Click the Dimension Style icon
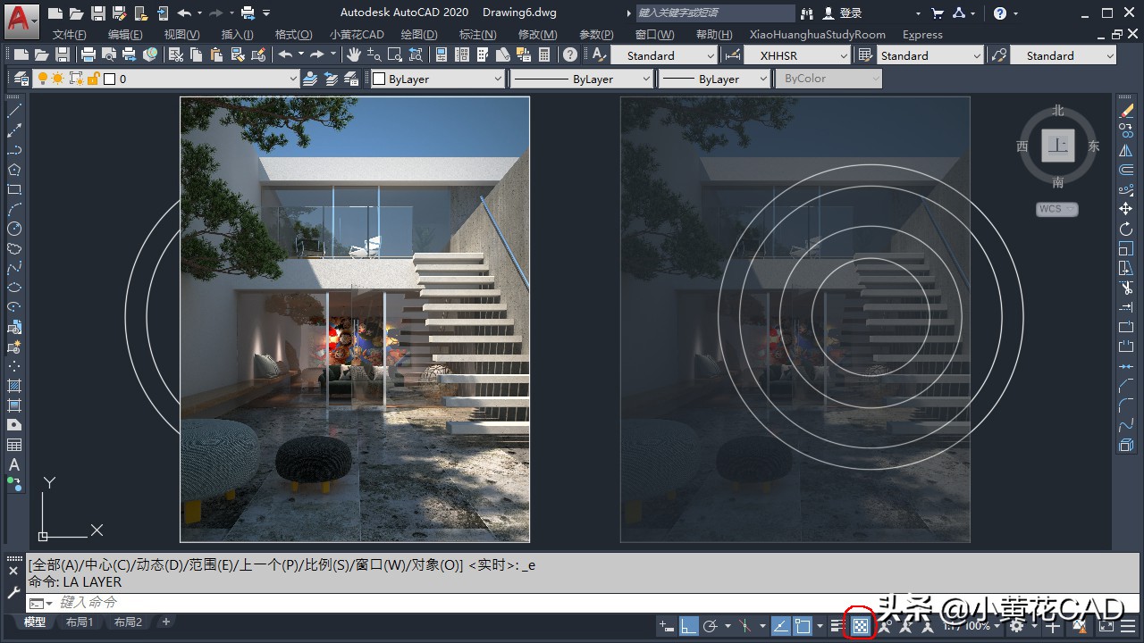1144x643 pixels. coord(732,54)
